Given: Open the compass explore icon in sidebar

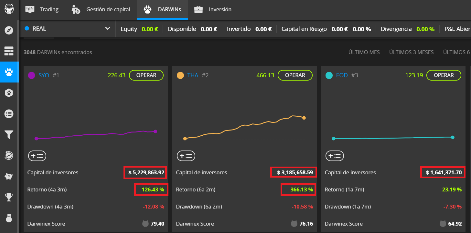Looking at the screenshot, I should click(x=9, y=31).
